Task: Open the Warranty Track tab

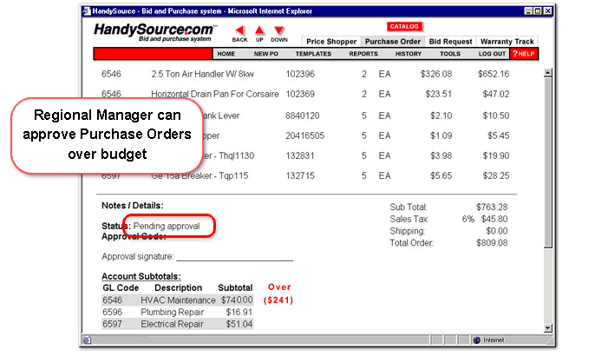Action: 507,42
